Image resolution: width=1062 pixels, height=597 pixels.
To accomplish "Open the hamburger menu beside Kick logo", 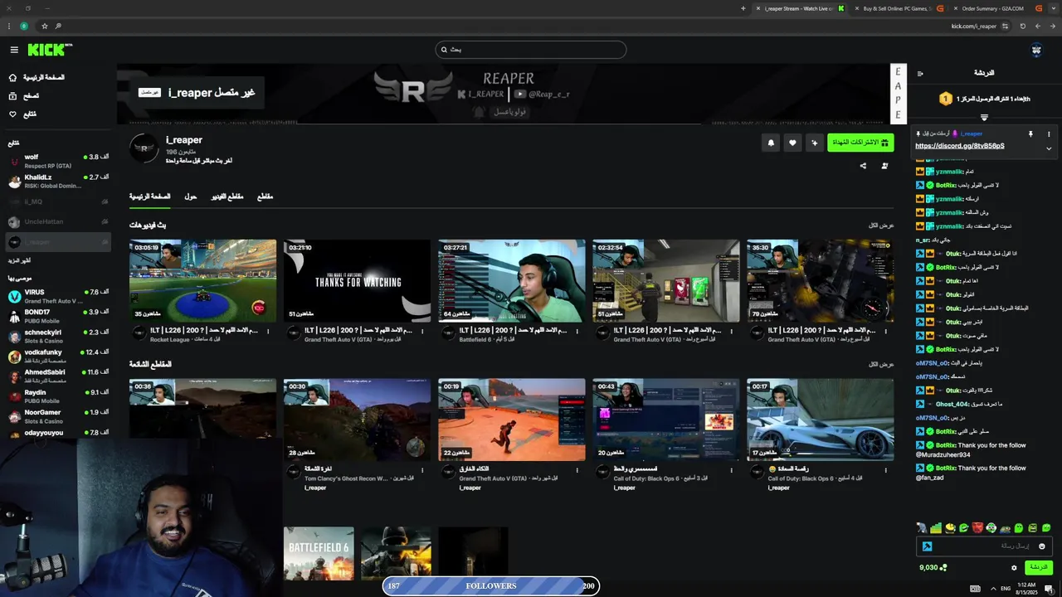I will click(x=14, y=50).
